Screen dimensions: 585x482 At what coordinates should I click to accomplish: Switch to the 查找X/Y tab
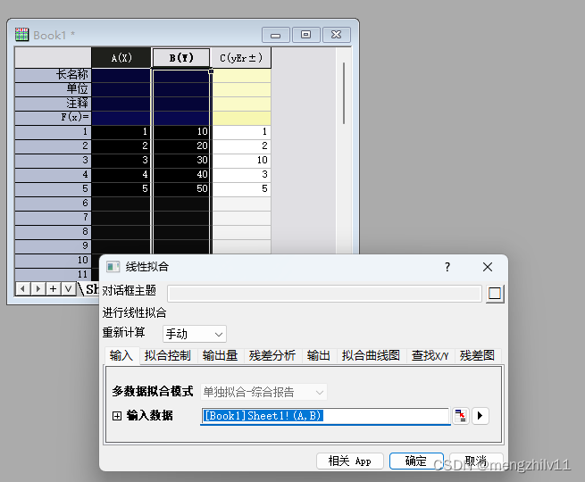430,355
